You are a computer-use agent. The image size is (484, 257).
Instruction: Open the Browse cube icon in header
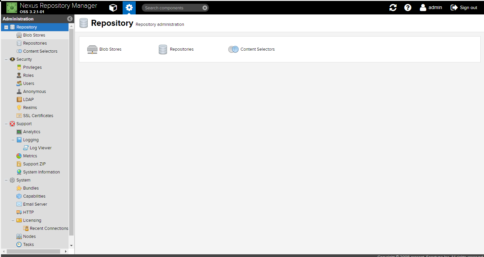[x=114, y=7]
